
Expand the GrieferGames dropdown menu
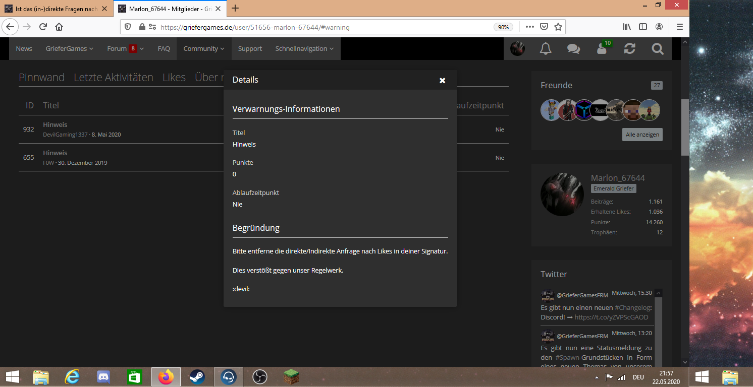[70, 49]
